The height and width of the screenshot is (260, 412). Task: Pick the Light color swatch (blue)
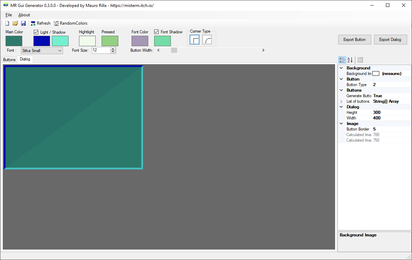click(41, 41)
